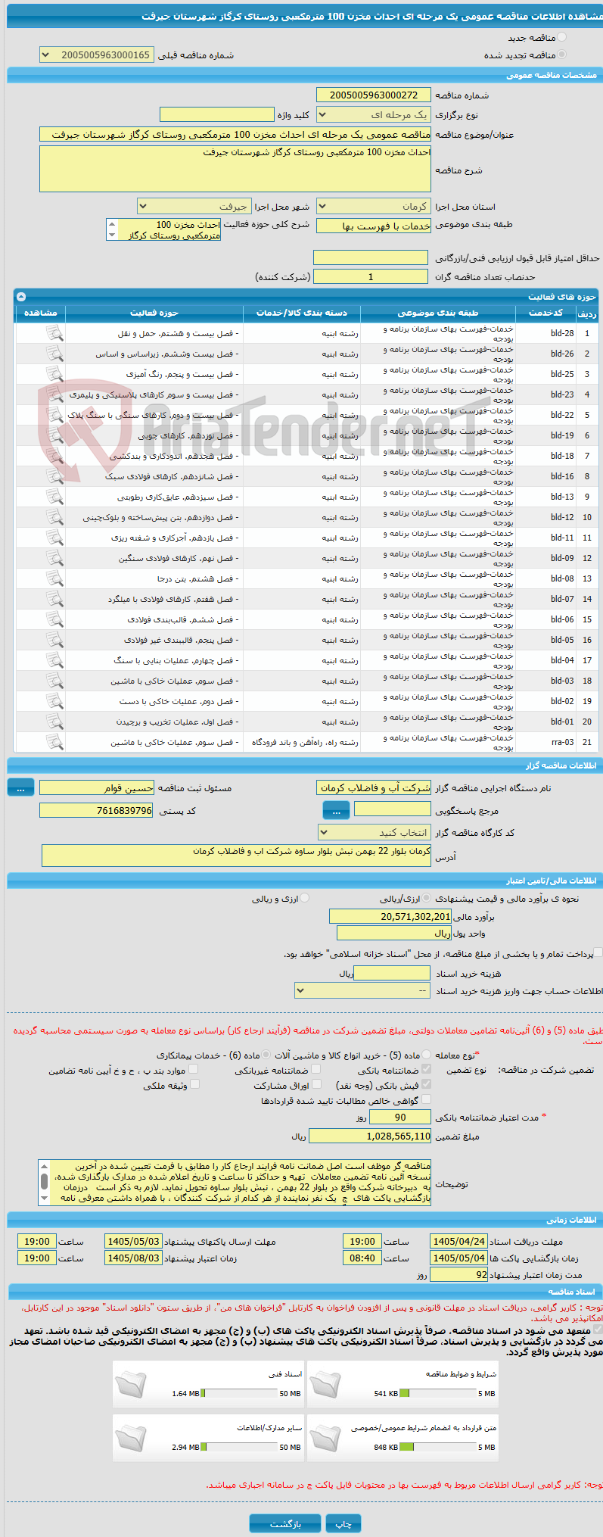
Task: Open the استان محل اجرا dropdown
Action: coord(374,206)
